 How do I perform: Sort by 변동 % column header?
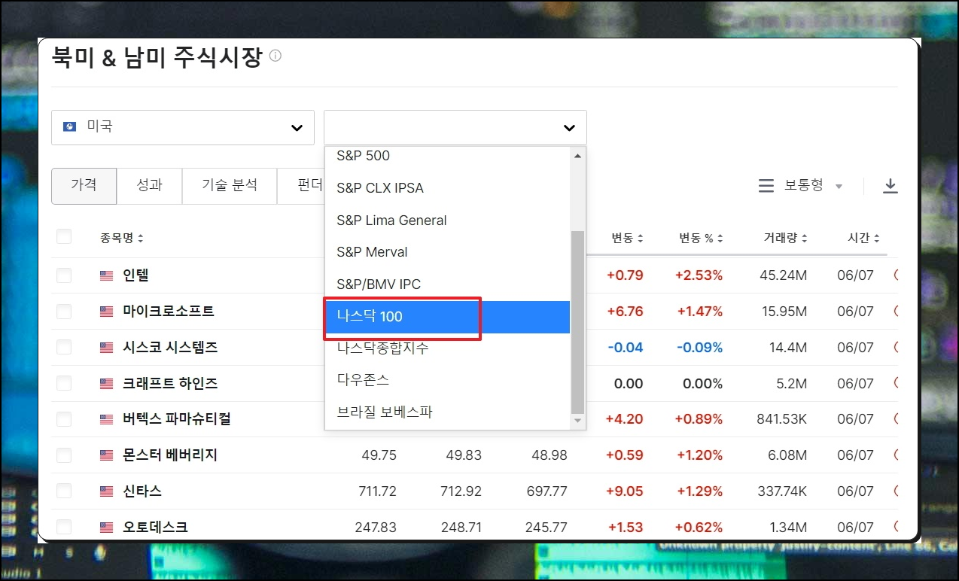[701, 239]
